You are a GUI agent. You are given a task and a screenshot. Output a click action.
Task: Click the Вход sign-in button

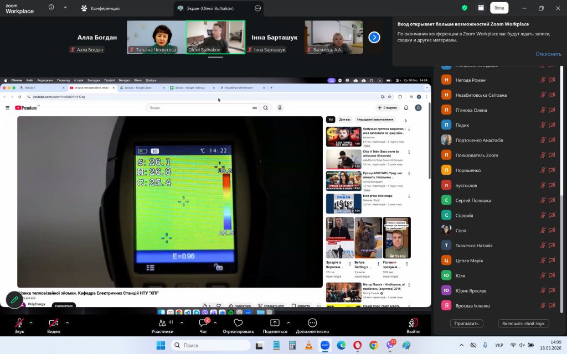tap(499, 8)
